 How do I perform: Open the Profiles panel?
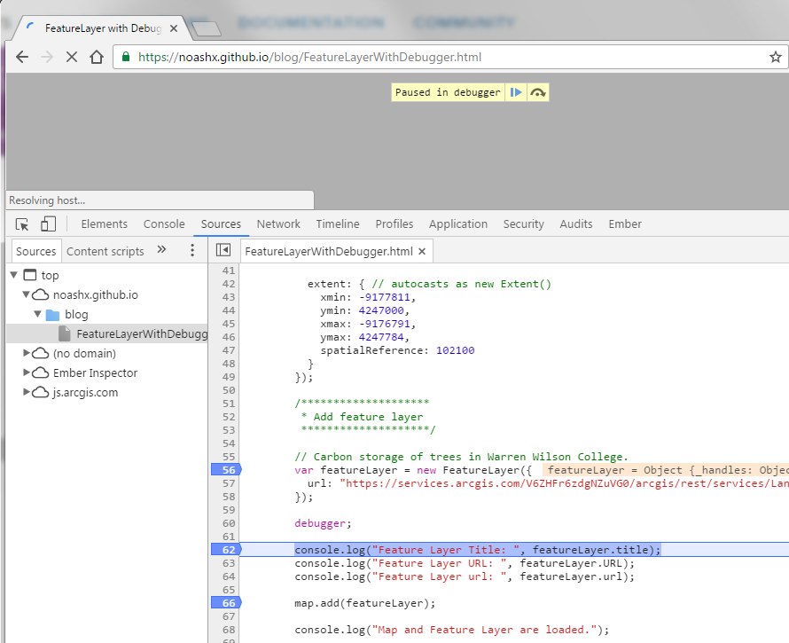394,224
